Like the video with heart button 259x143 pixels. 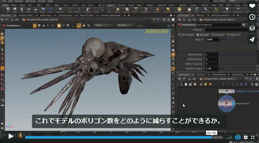coord(252,6)
